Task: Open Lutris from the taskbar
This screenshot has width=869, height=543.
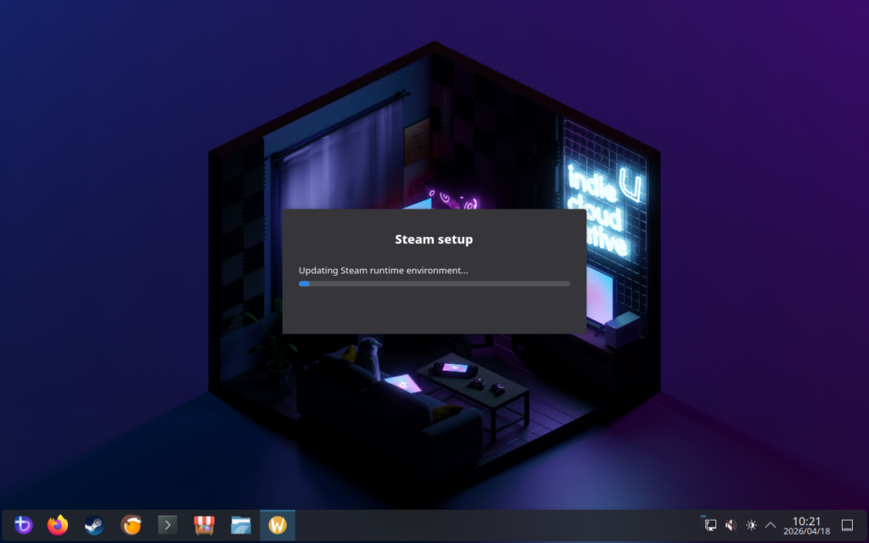Action: tap(131, 525)
